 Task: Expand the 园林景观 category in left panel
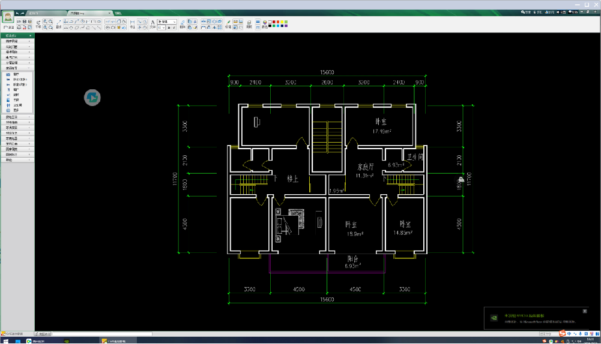[x=17, y=149]
